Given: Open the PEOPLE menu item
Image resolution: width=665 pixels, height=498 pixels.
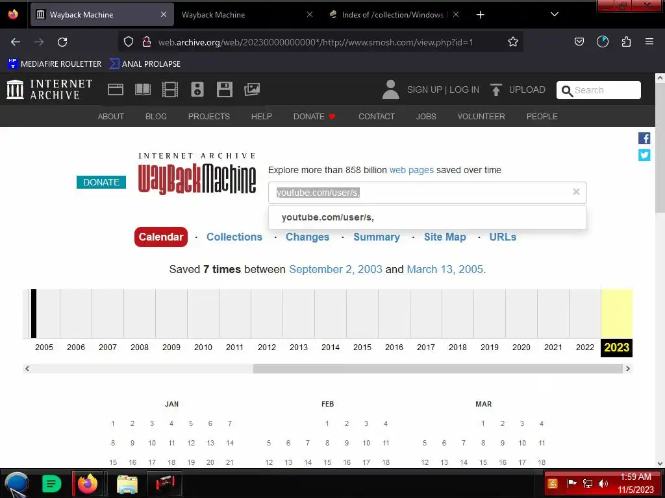Looking at the screenshot, I should tap(542, 116).
